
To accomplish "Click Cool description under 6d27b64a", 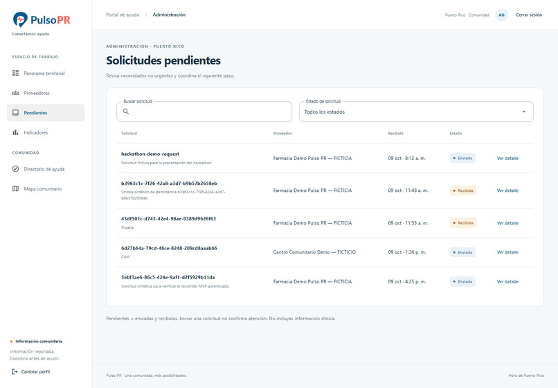I will (125, 256).
